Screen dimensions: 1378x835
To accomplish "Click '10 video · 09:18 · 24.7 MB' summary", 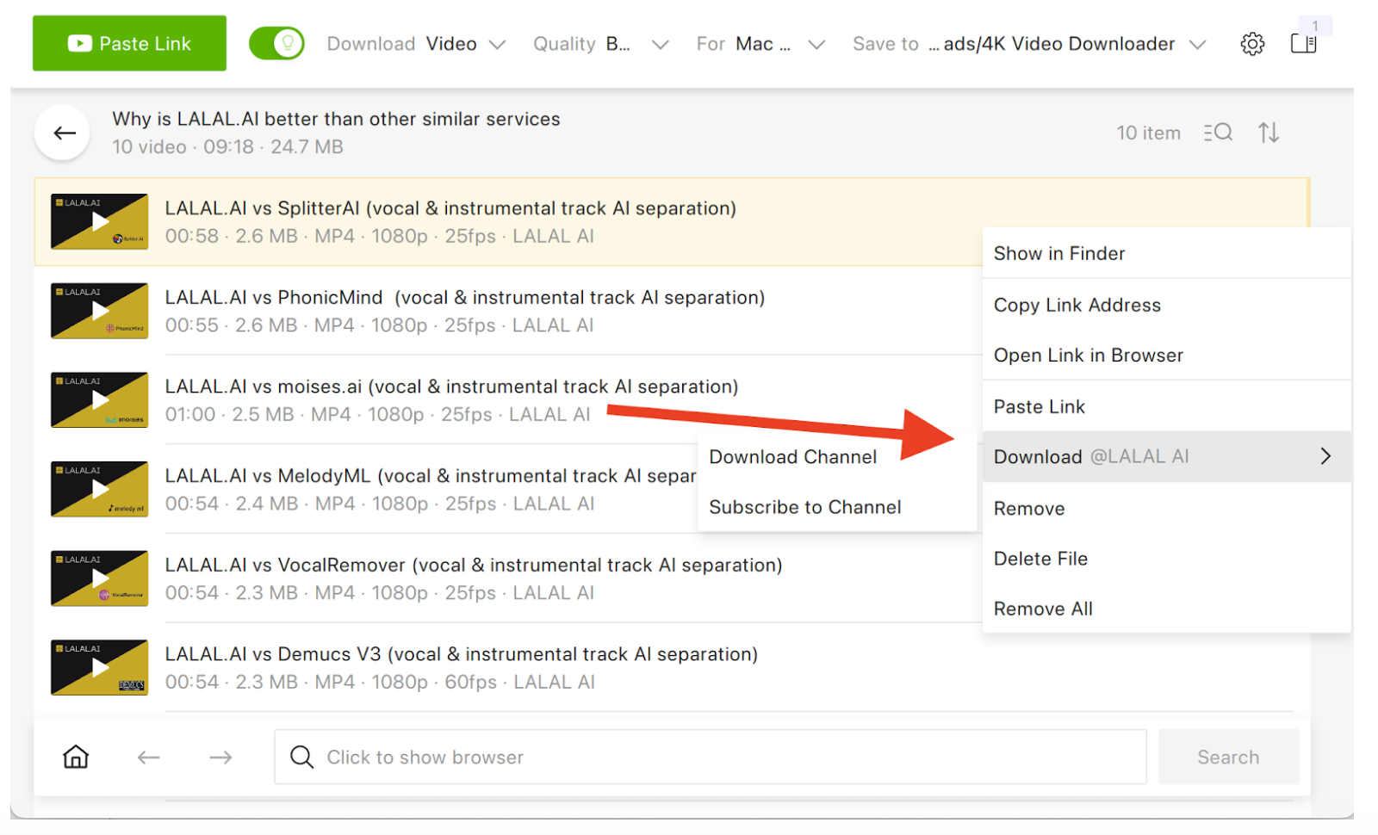I will point(227,146).
